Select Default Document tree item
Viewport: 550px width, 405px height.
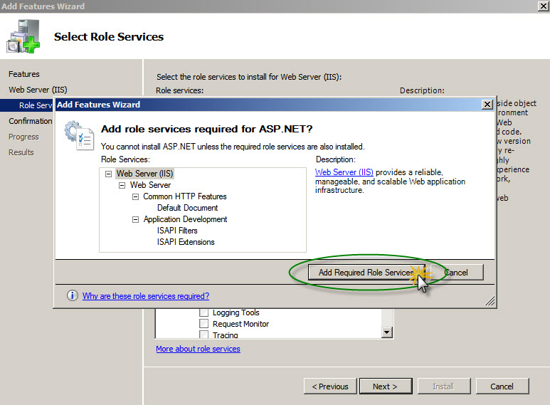(x=187, y=208)
